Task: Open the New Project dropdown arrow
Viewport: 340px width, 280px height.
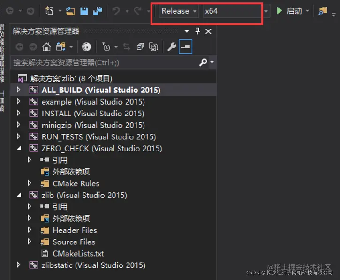Action: (x=60, y=11)
